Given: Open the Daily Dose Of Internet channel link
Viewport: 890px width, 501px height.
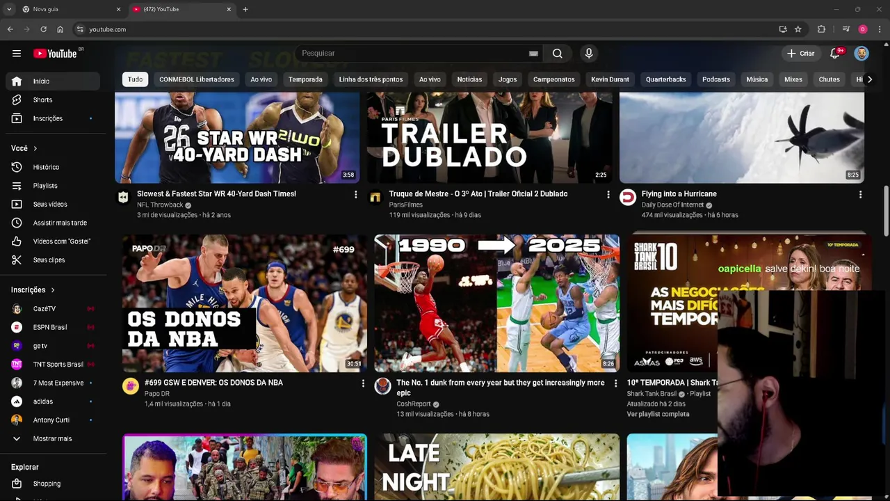Looking at the screenshot, I should click(672, 205).
